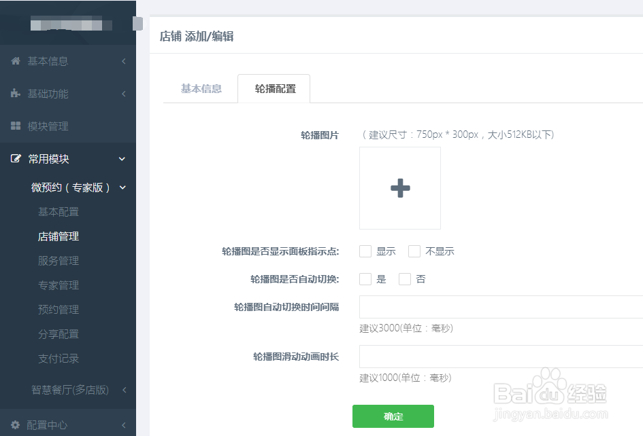Switch to the 基本信息 tab
This screenshot has width=643, height=436.
point(201,89)
